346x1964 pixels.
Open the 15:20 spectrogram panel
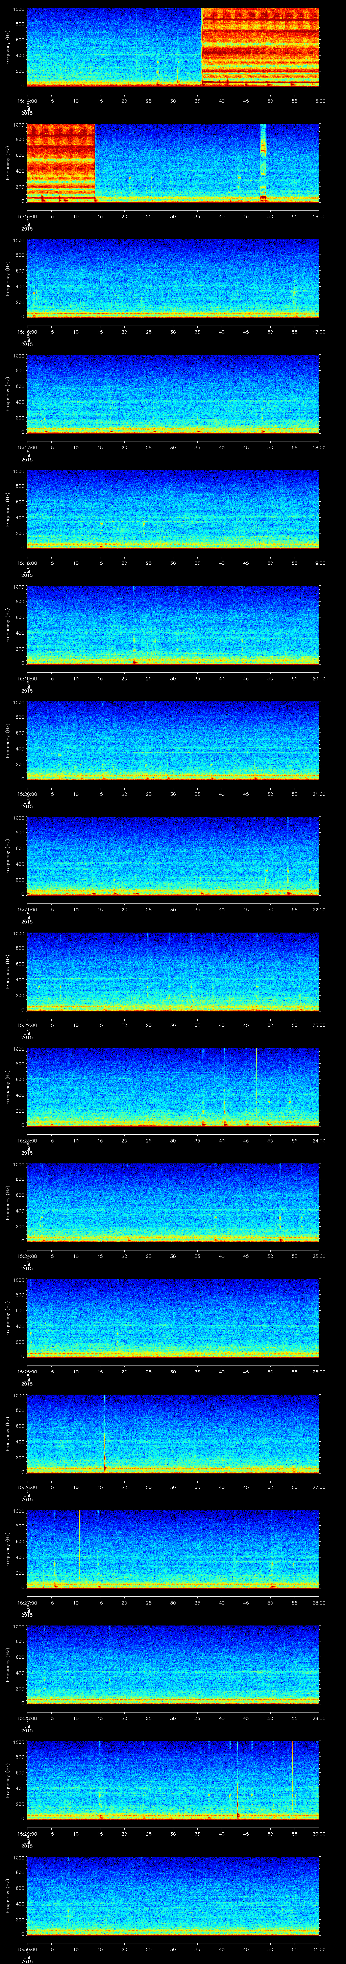[173, 740]
